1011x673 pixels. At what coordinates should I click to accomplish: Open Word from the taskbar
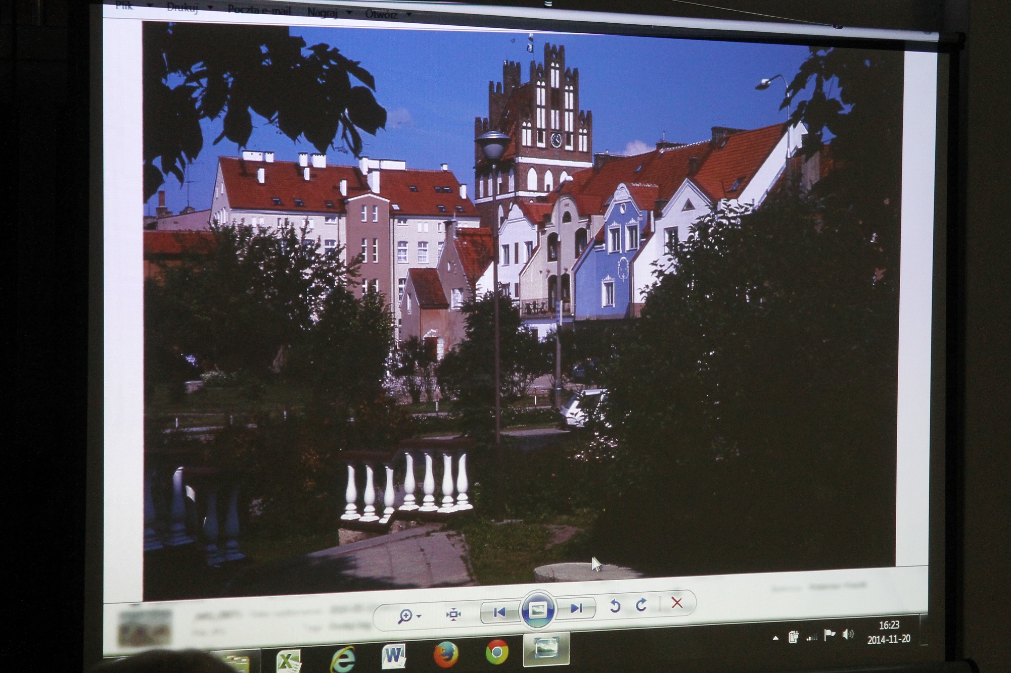click(394, 656)
